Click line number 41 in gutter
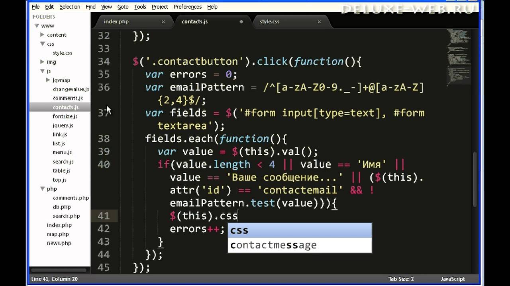Viewport: 510px width, 286px height. click(104, 216)
